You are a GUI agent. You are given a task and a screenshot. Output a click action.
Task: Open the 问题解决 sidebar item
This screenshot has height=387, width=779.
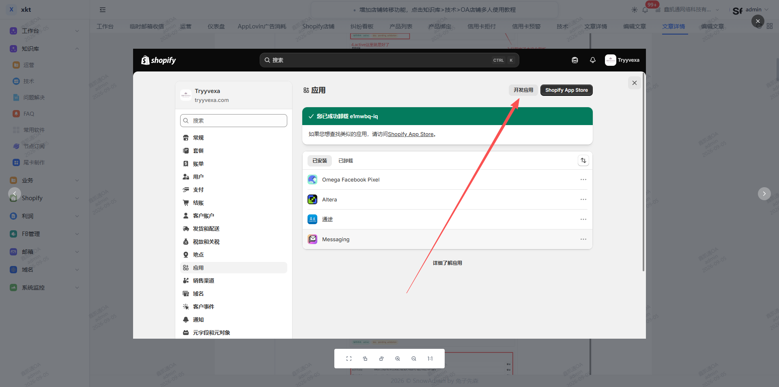(34, 97)
